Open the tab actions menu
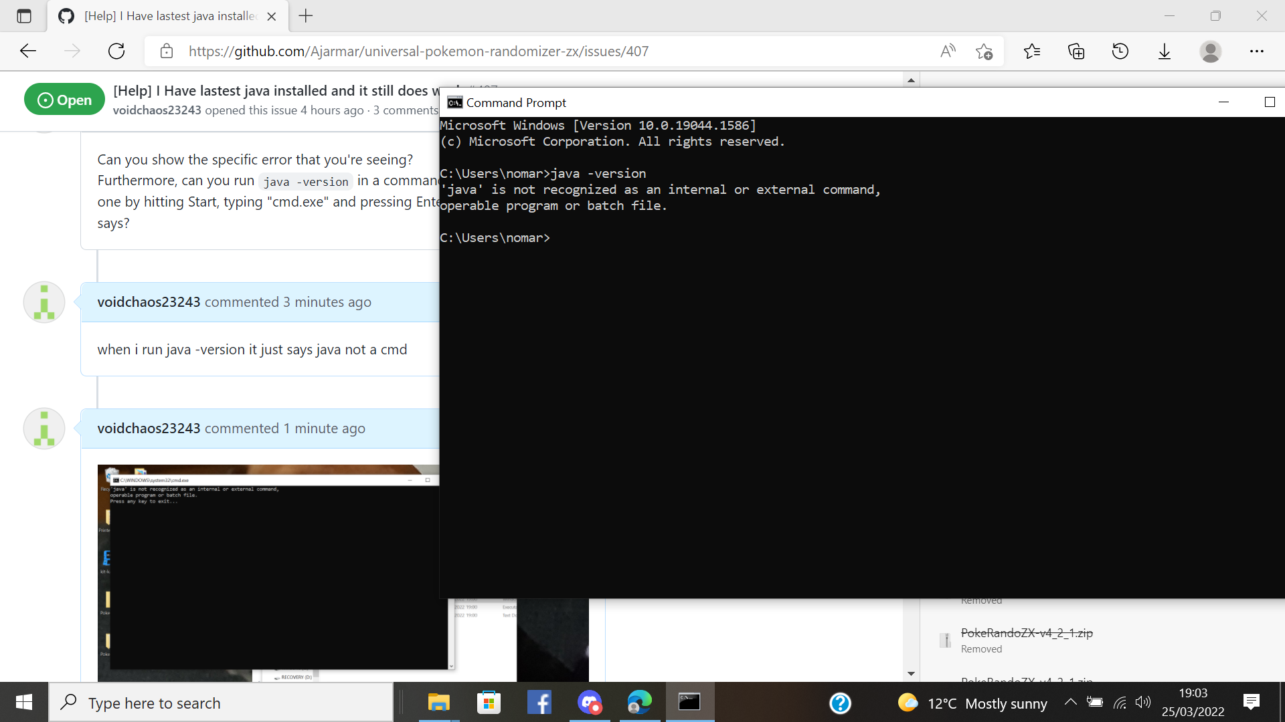This screenshot has height=722, width=1285. pos(24,16)
